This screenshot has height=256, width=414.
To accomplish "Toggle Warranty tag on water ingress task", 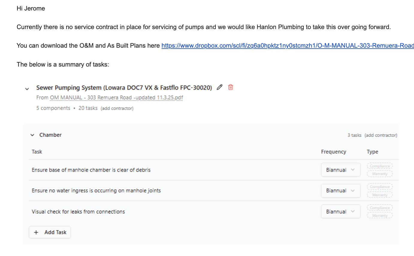I will [380, 195].
